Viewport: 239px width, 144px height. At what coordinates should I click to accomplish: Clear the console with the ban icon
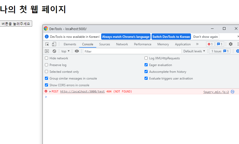tap(54, 51)
